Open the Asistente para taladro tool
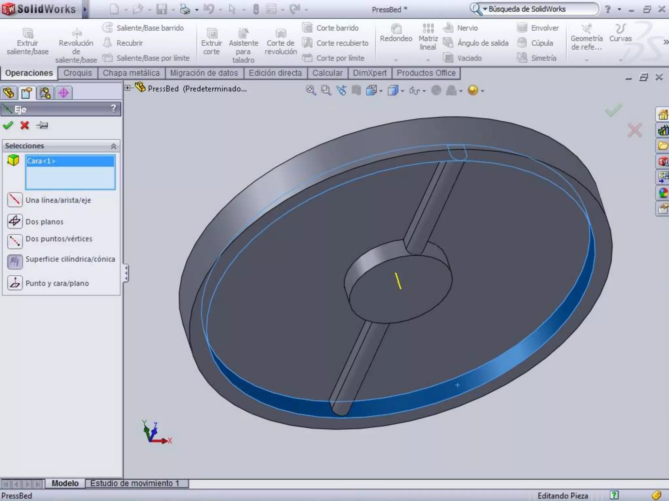Image resolution: width=669 pixels, height=501 pixels. 243,33
